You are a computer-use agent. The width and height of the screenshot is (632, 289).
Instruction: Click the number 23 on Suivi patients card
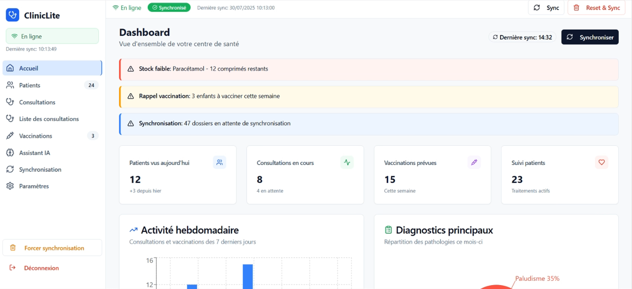pyautogui.click(x=517, y=180)
